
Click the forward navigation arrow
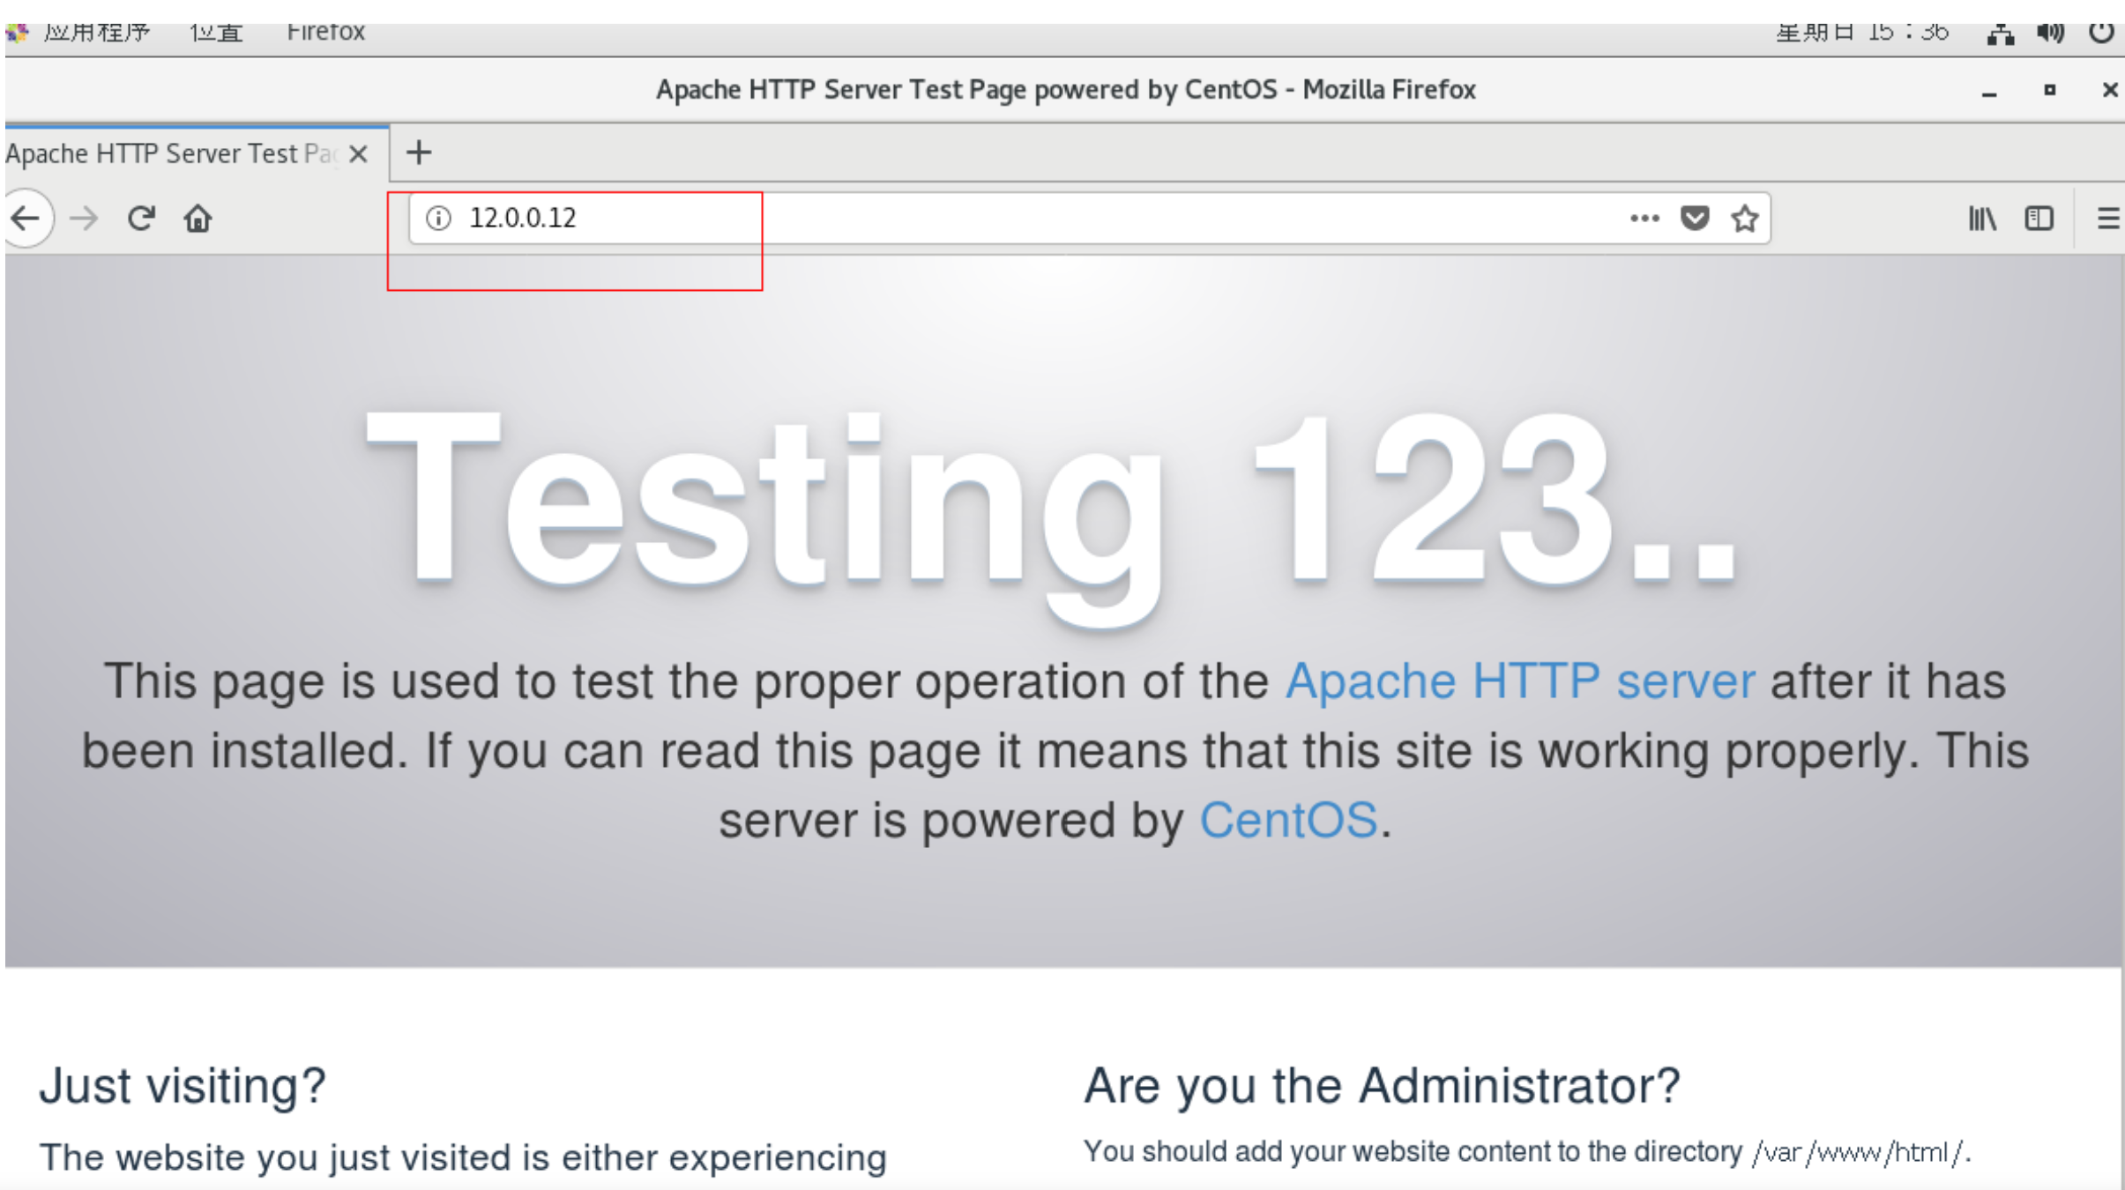(x=85, y=218)
